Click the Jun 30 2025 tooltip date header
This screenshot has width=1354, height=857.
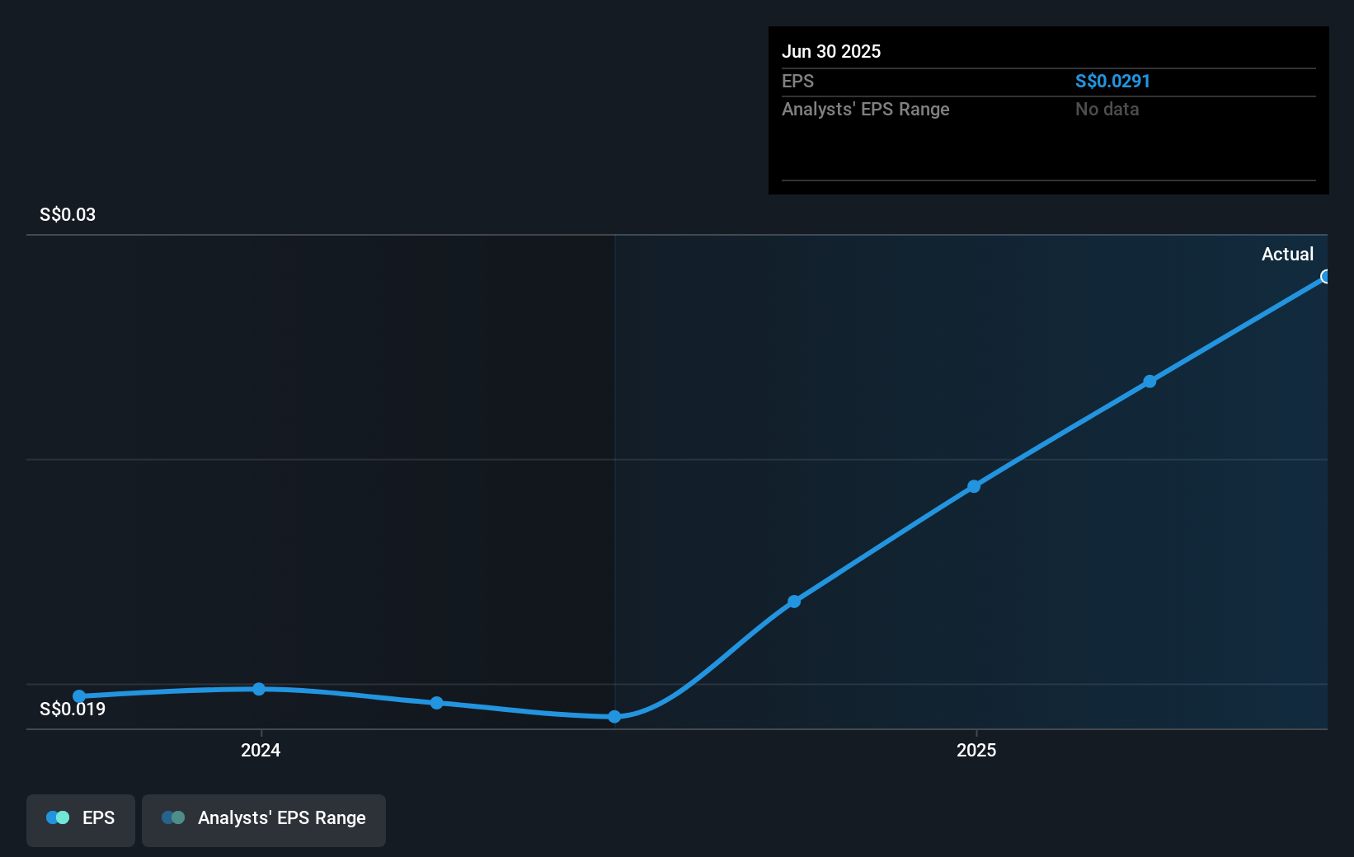[x=831, y=52]
